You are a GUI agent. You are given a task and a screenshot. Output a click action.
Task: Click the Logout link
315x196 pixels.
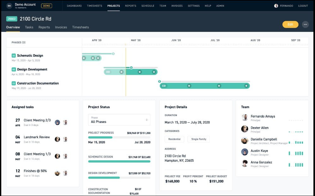pos(303,6)
